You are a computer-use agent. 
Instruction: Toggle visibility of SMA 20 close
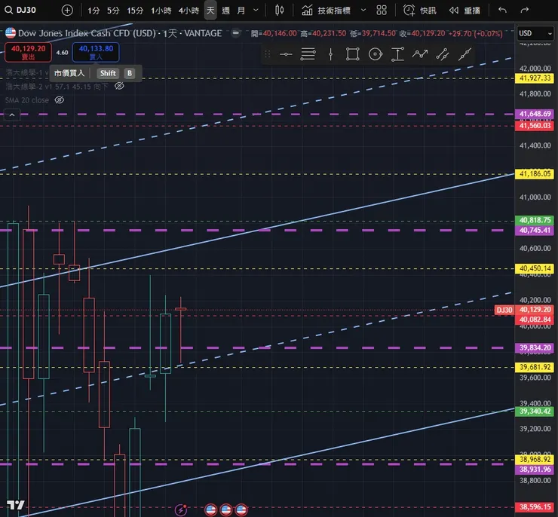tap(59, 100)
